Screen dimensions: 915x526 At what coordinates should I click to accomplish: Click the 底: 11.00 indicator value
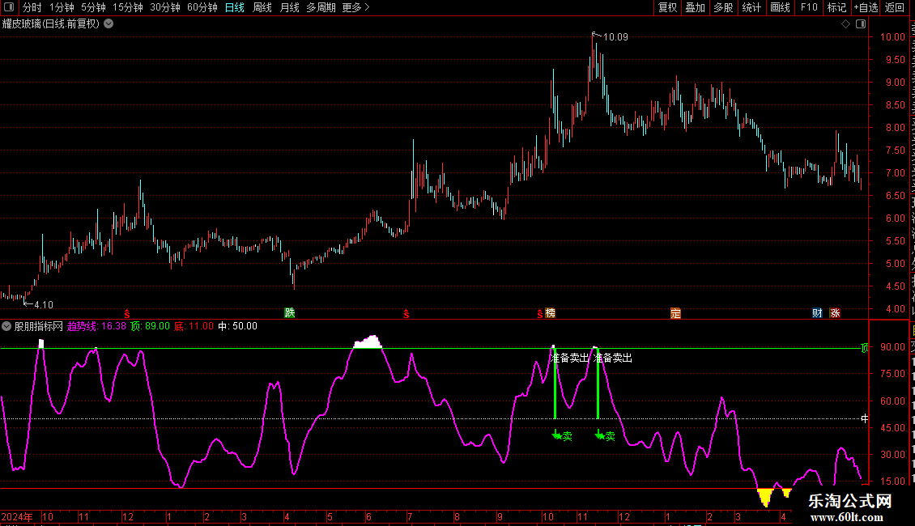[194, 326]
